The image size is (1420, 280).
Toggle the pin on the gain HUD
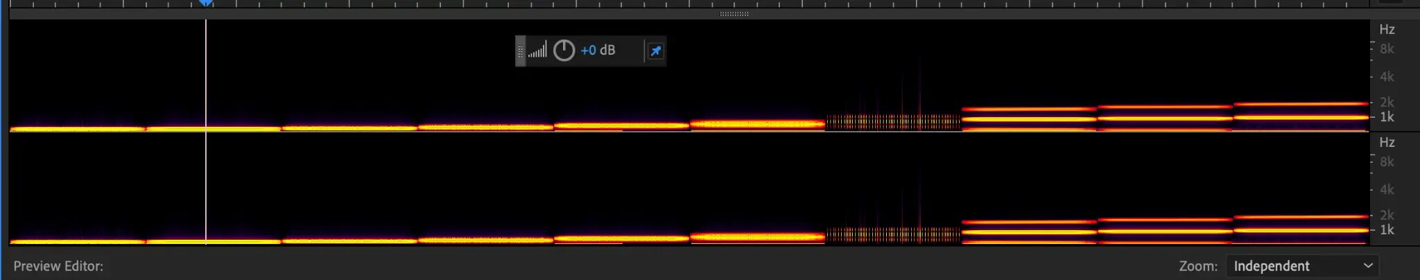(x=655, y=51)
